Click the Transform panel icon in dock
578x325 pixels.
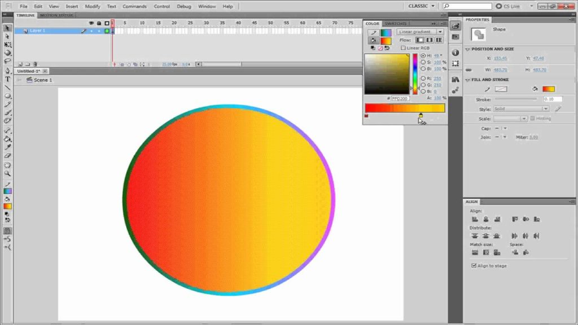[x=456, y=63]
